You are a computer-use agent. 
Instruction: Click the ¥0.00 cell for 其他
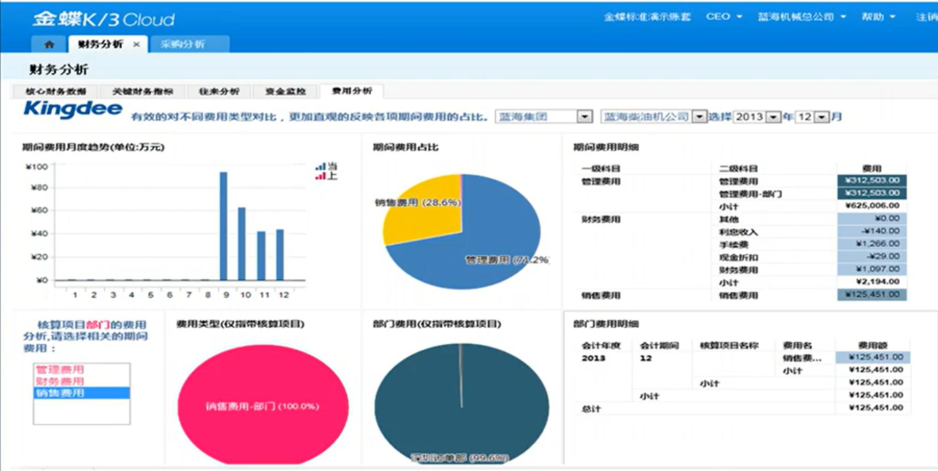click(872, 218)
